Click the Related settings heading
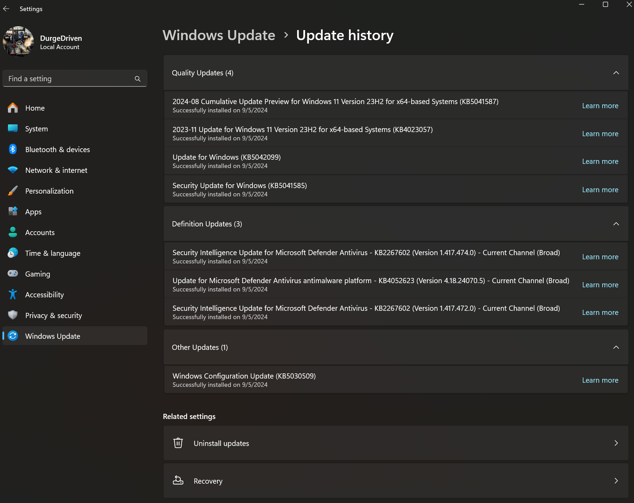The image size is (634, 503). pos(189,416)
